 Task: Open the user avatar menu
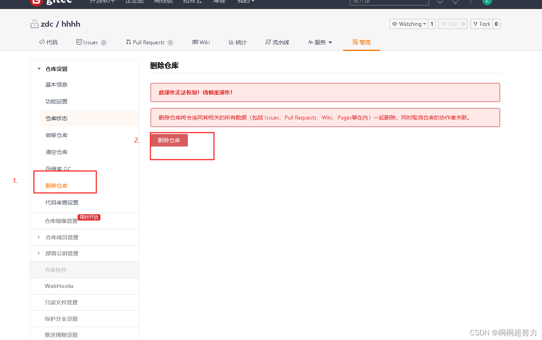tap(487, 1)
